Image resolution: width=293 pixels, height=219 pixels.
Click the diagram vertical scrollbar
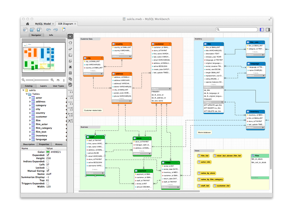click(271, 113)
